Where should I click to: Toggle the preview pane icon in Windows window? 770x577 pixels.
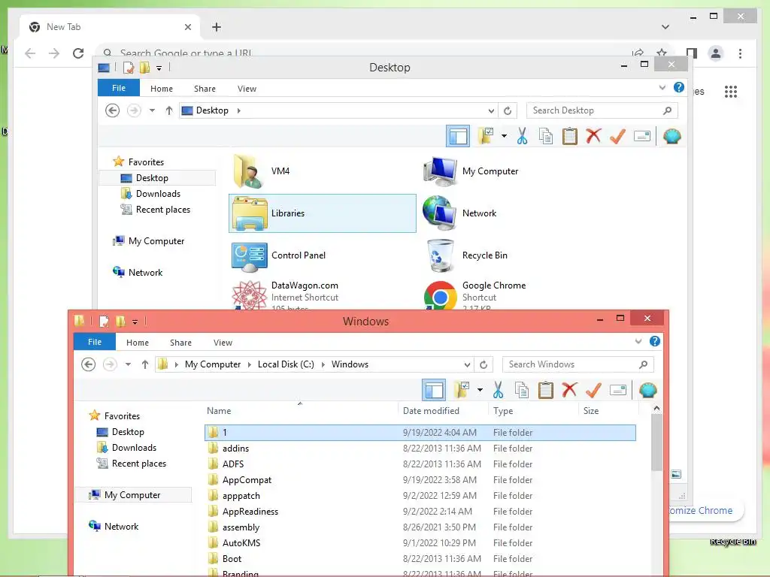pyautogui.click(x=434, y=390)
